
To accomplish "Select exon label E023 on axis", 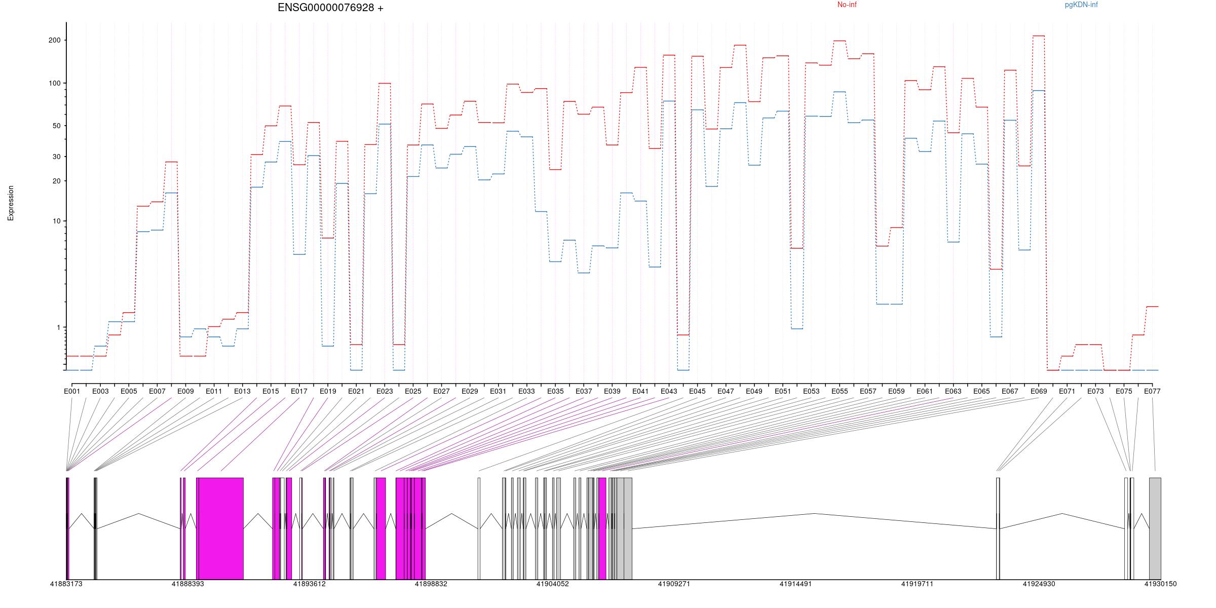I will pyautogui.click(x=385, y=391).
